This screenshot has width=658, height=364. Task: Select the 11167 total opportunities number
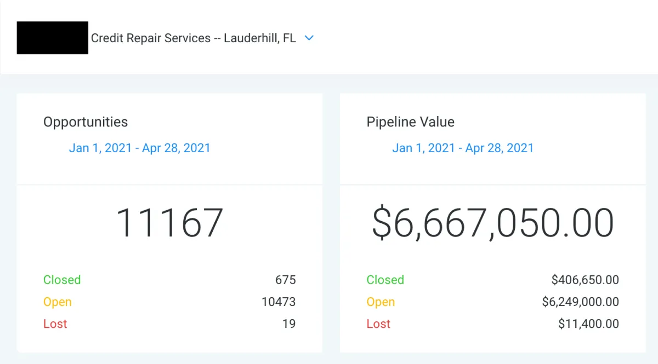169,223
